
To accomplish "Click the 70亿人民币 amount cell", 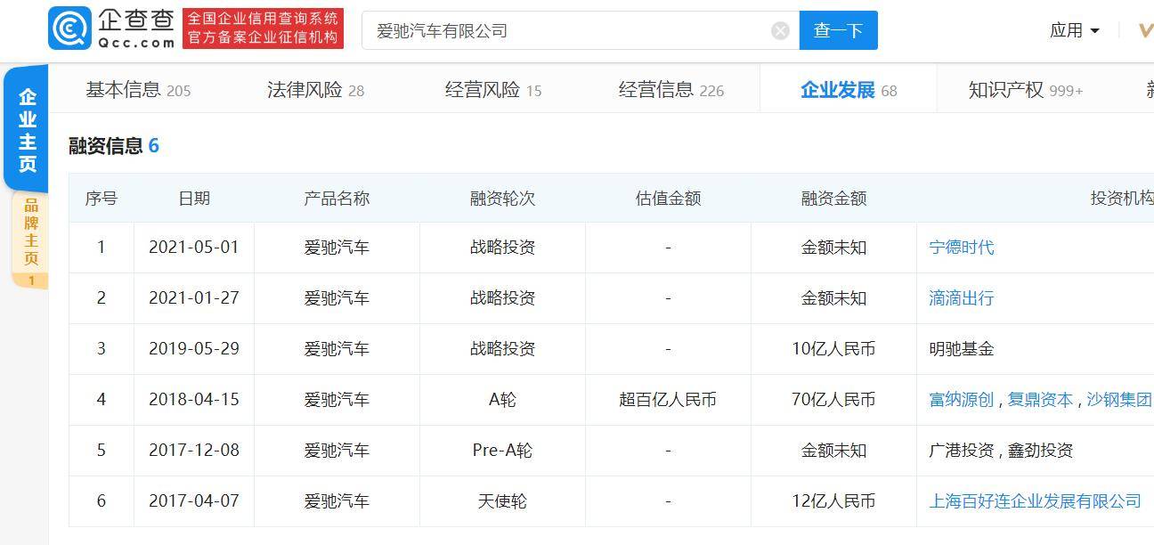I will click(x=833, y=400).
